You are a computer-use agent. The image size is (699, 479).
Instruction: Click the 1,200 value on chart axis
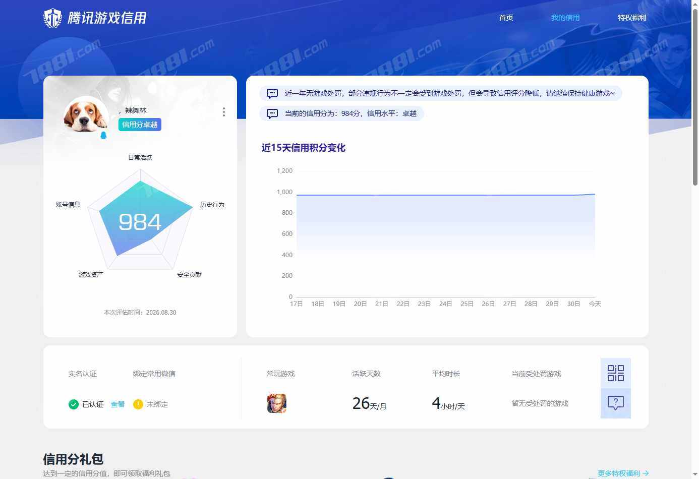[x=285, y=170]
